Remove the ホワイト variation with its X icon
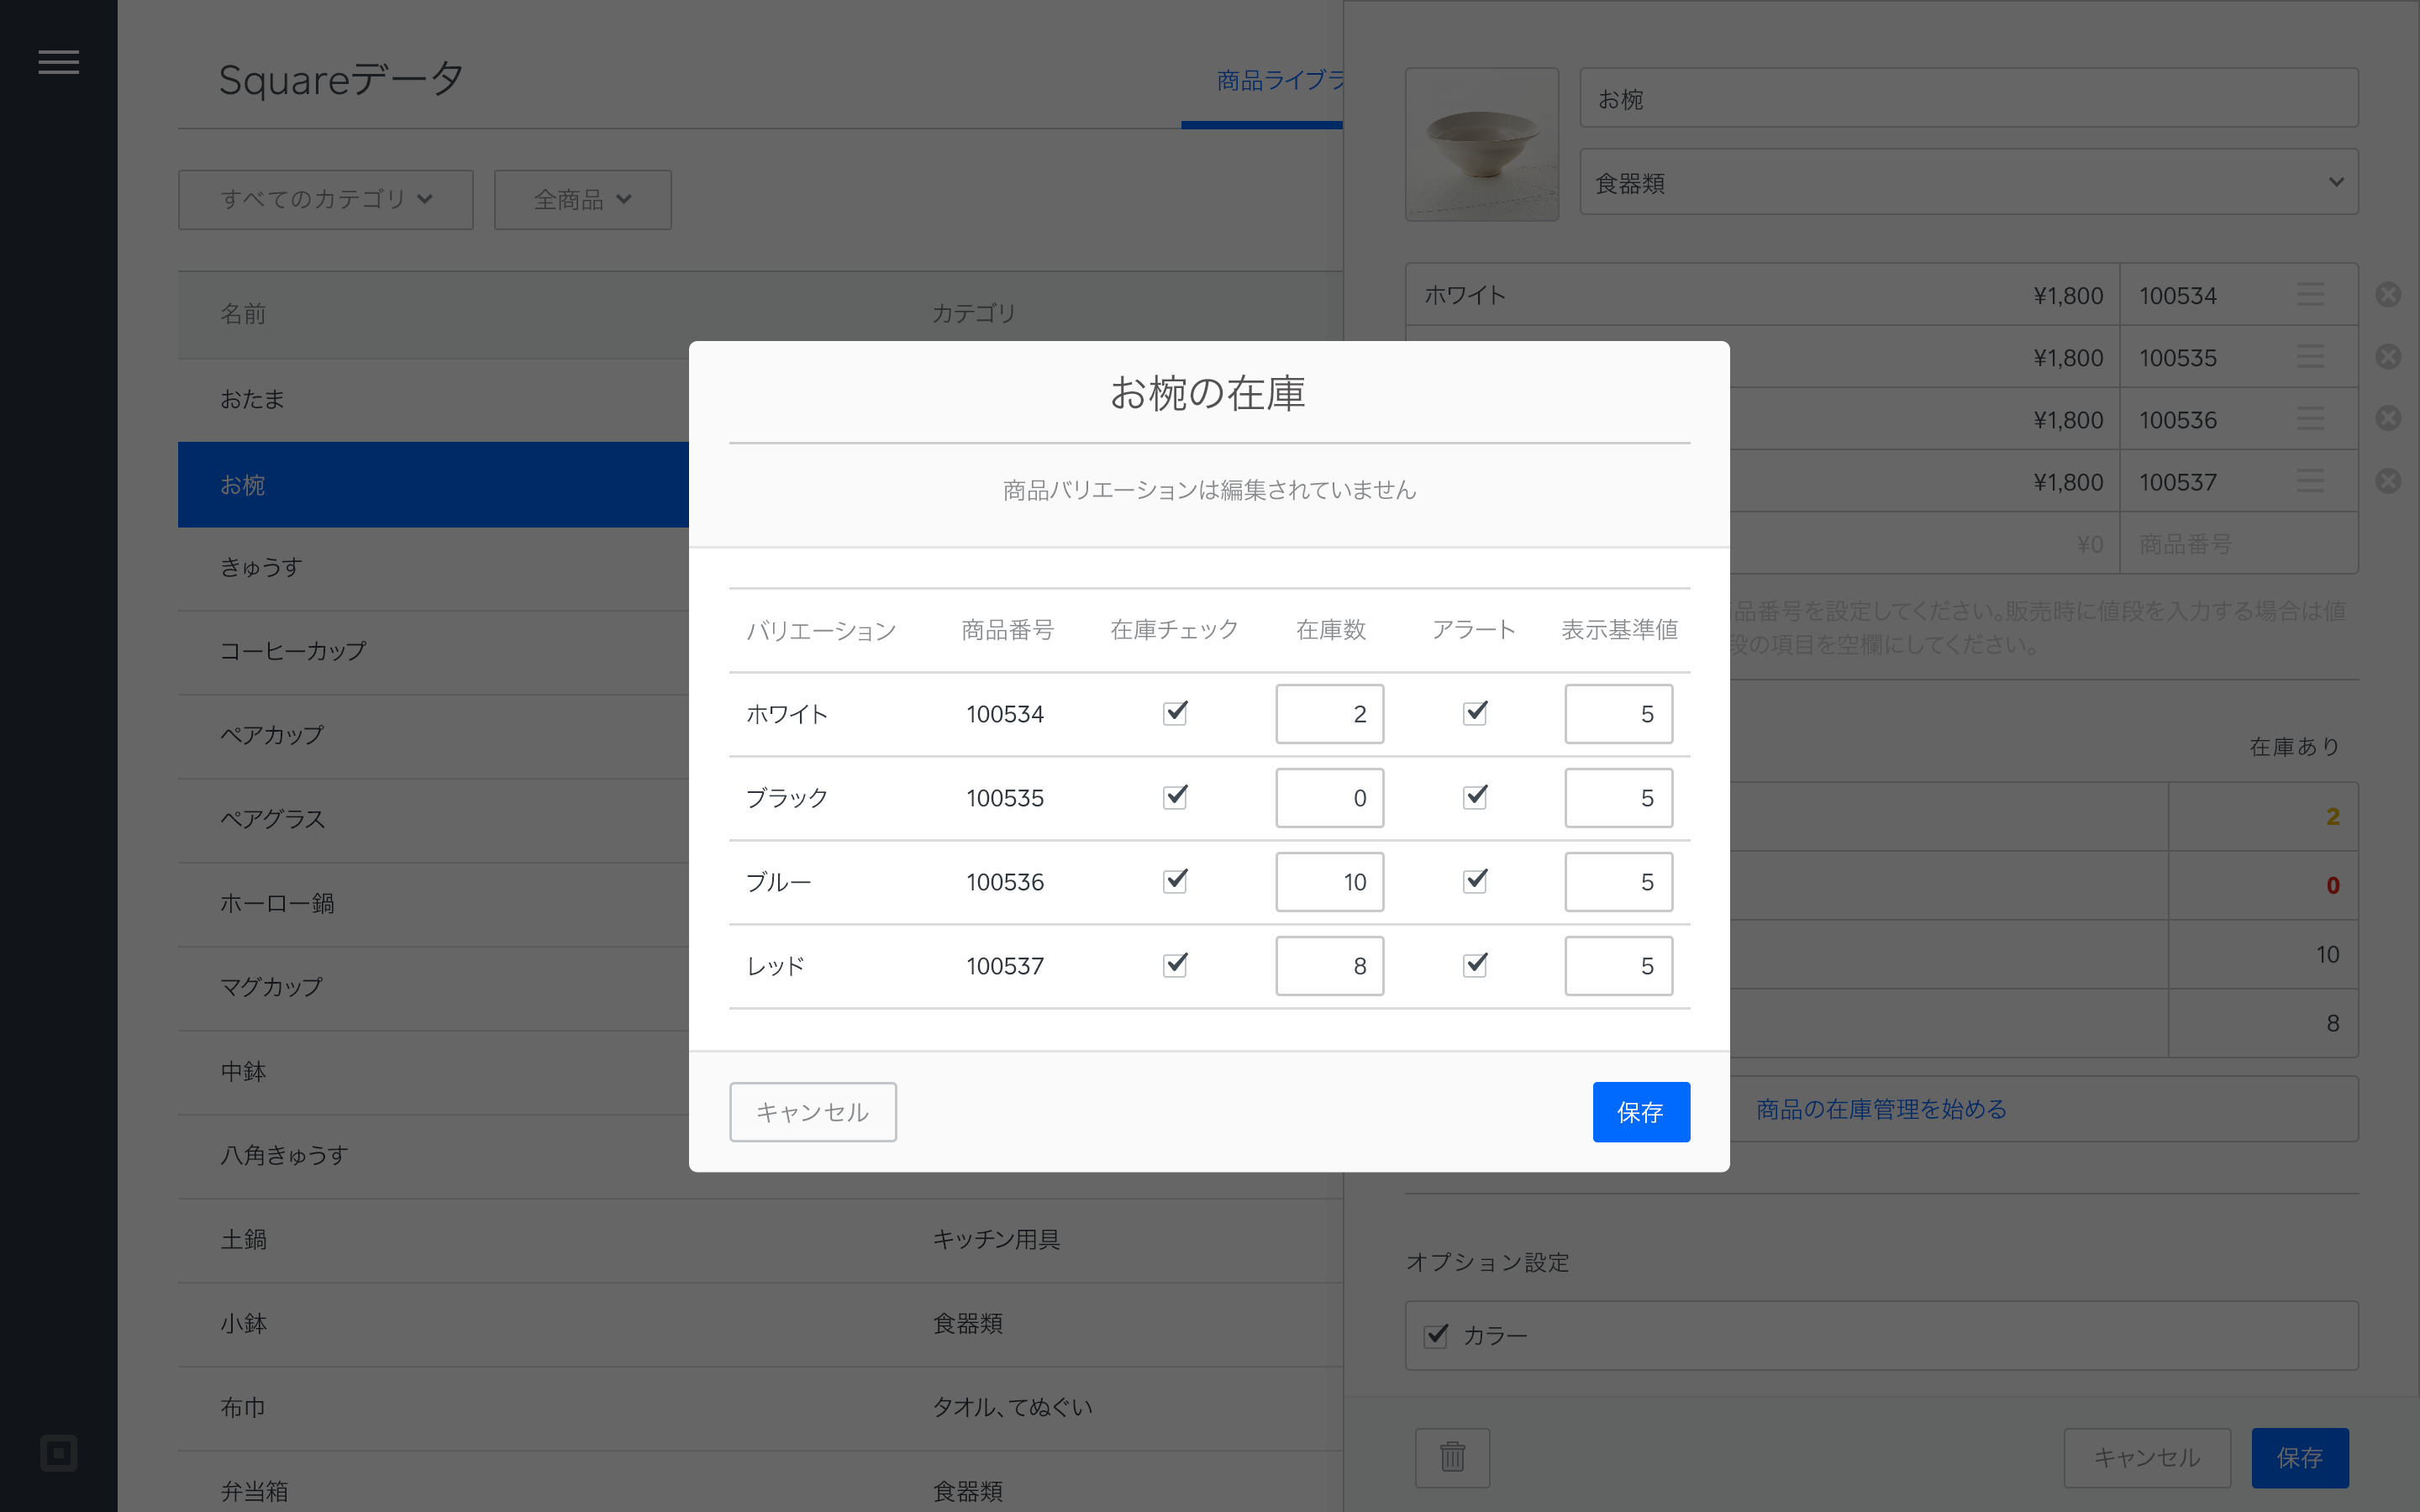The image size is (2420, 1512). click(2388, 295)
